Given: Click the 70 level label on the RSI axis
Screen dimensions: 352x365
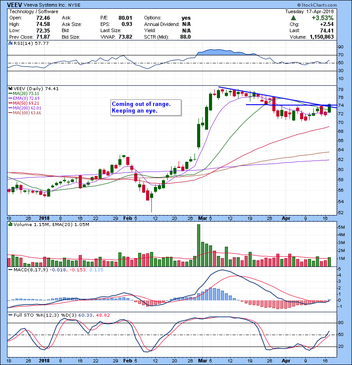Looking at the screenshot, I should tap(341, 55).
